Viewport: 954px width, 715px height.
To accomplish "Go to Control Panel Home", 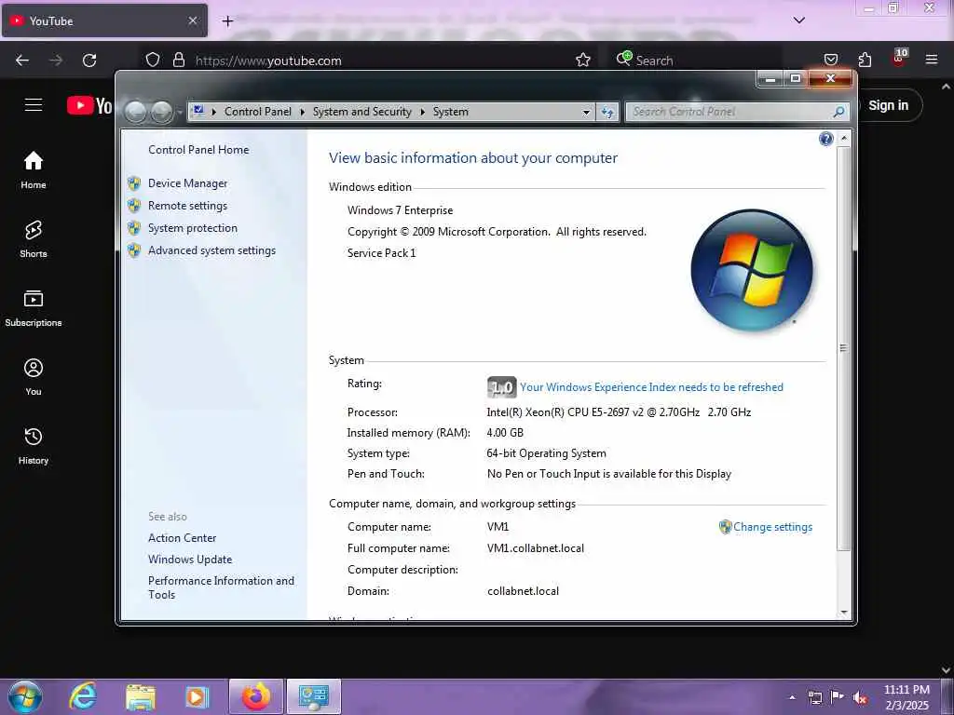I will (198, 150).
